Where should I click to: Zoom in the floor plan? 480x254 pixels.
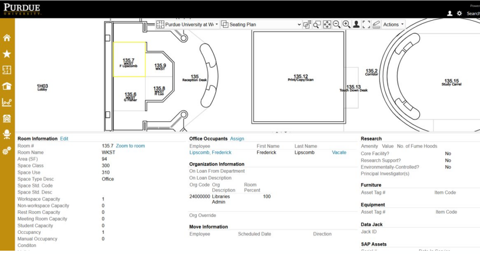[346, 24]
